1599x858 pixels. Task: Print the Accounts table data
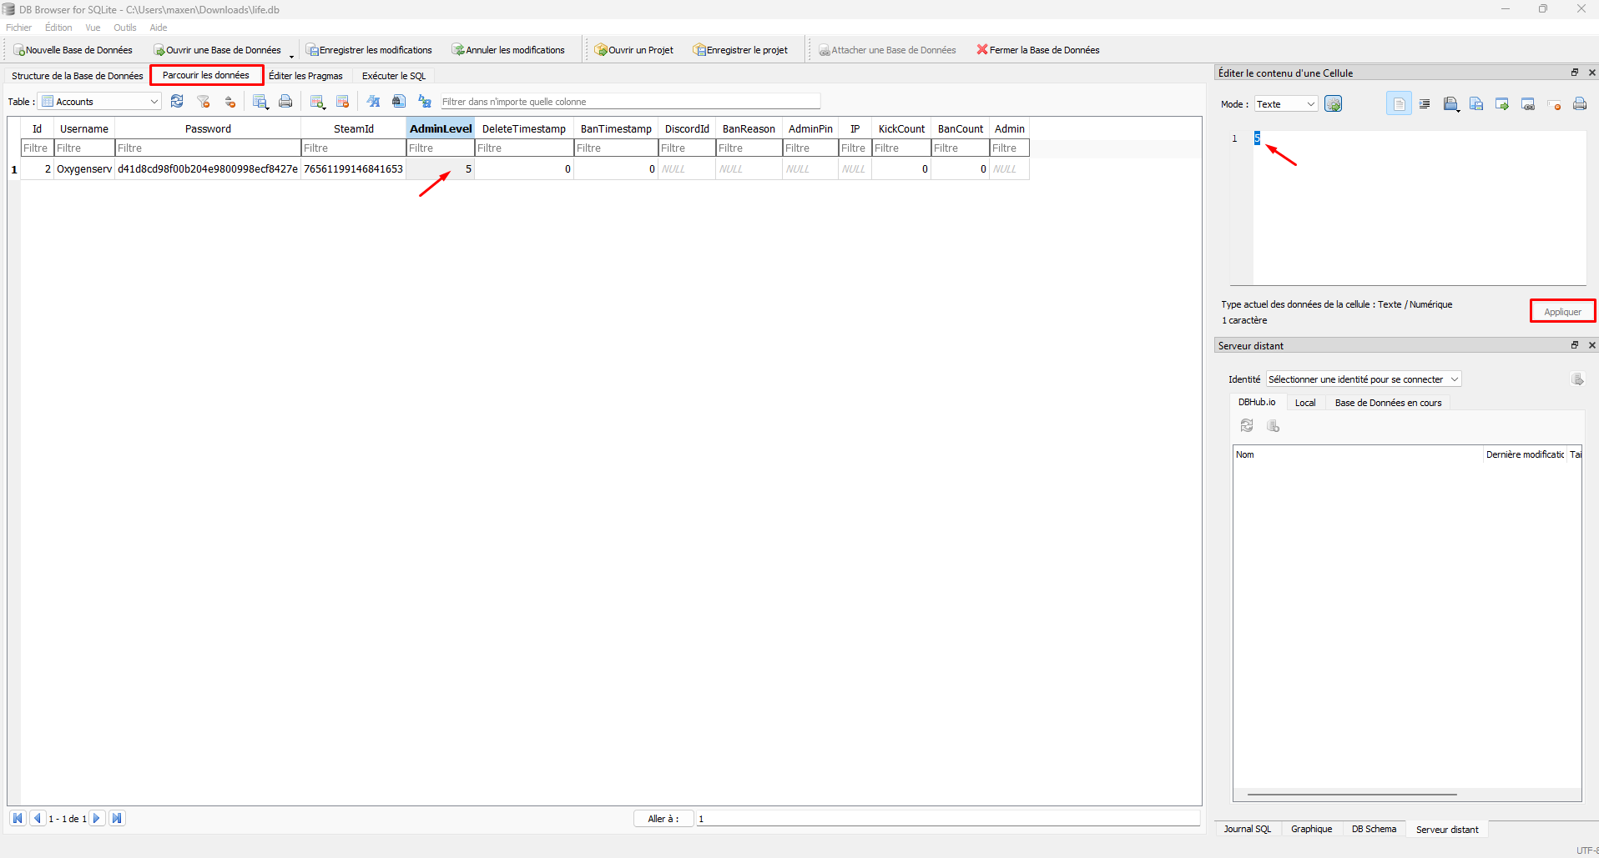(x=285, y=102)
